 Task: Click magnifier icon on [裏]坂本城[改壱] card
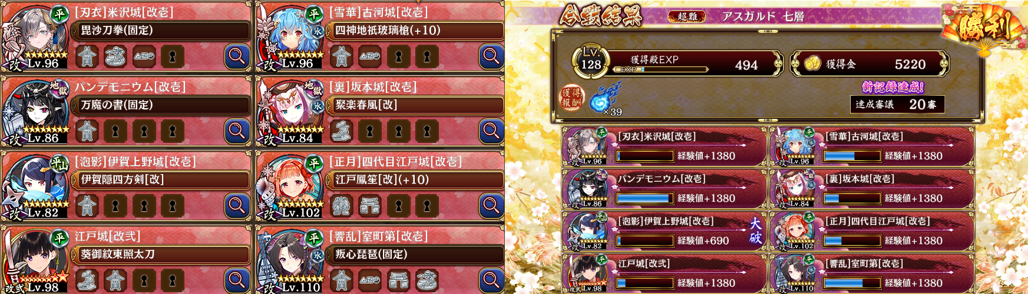[x=491, y=131]
